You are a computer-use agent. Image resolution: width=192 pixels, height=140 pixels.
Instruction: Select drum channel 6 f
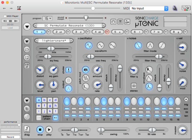point(137,32)
